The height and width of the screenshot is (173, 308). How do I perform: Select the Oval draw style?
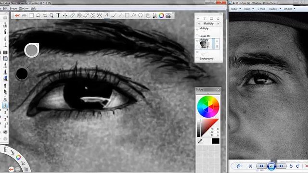tap(141, 15)
